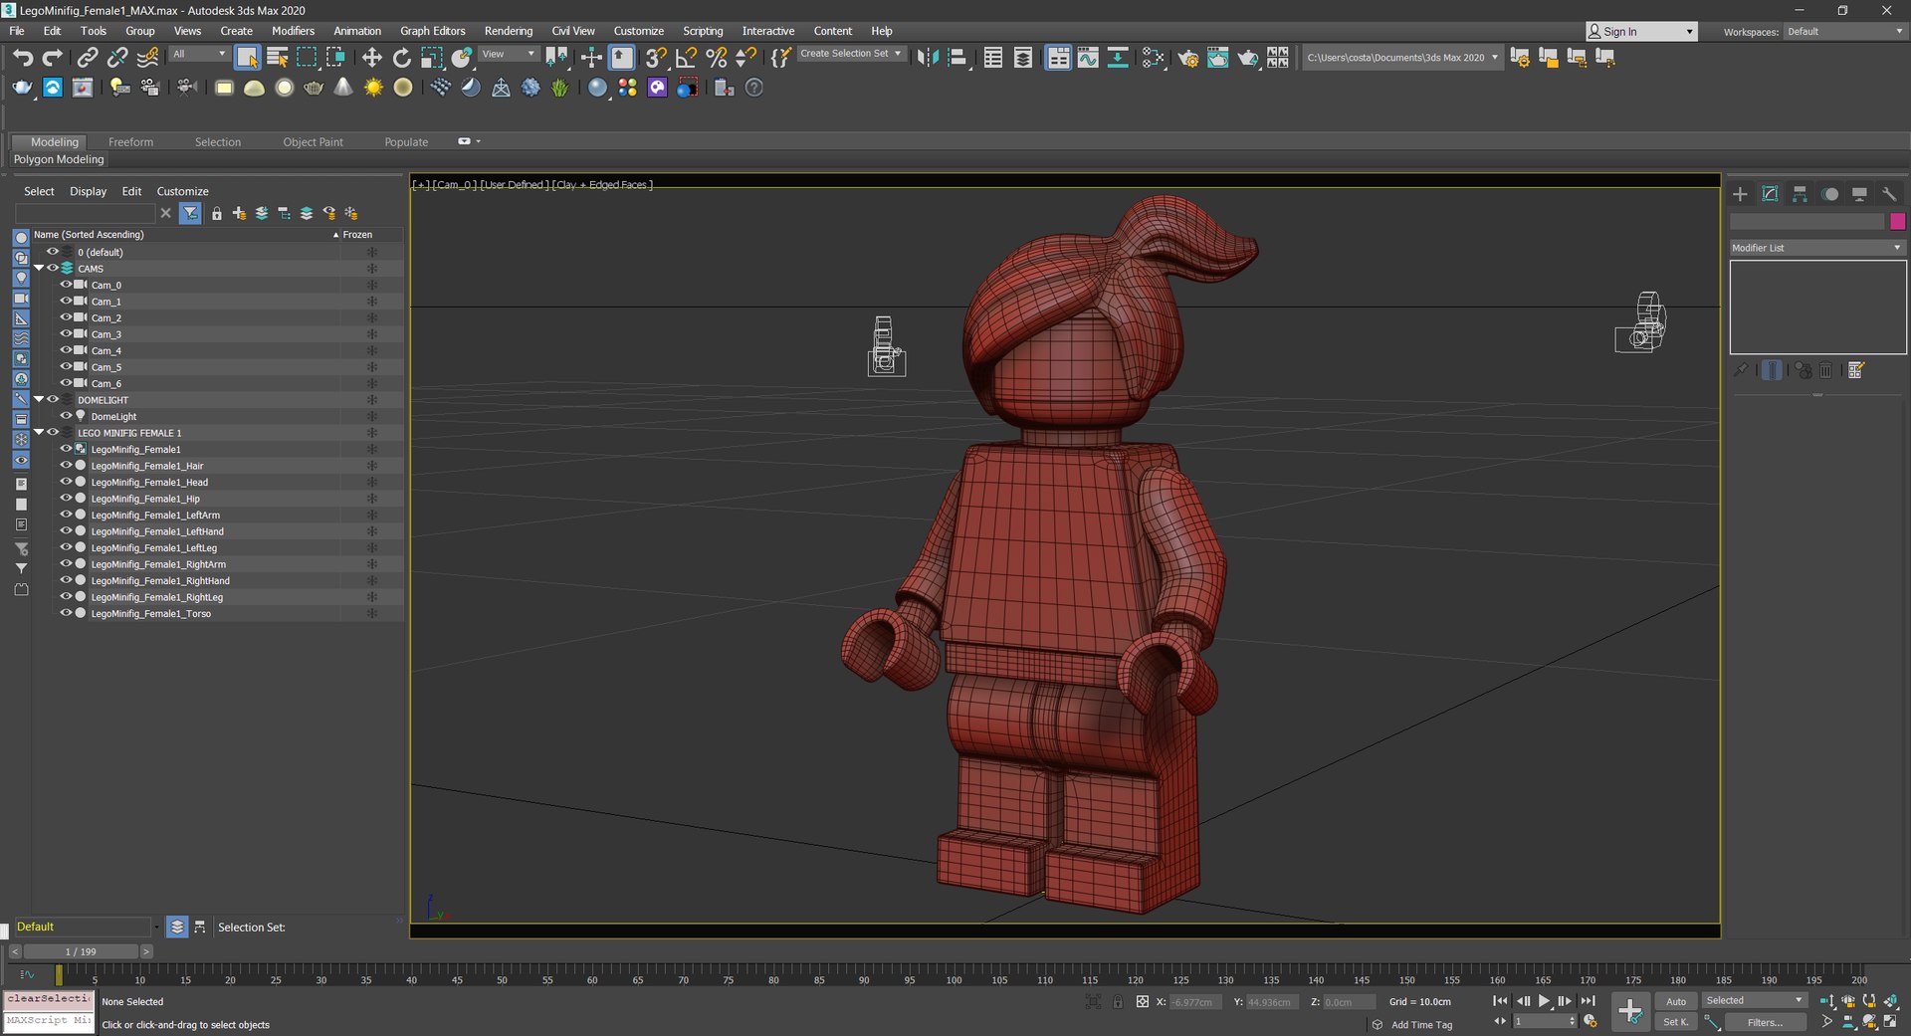Screen dimensions: 1911x1036
Task: Click the Auto key button
Action: [1676, 1001]
